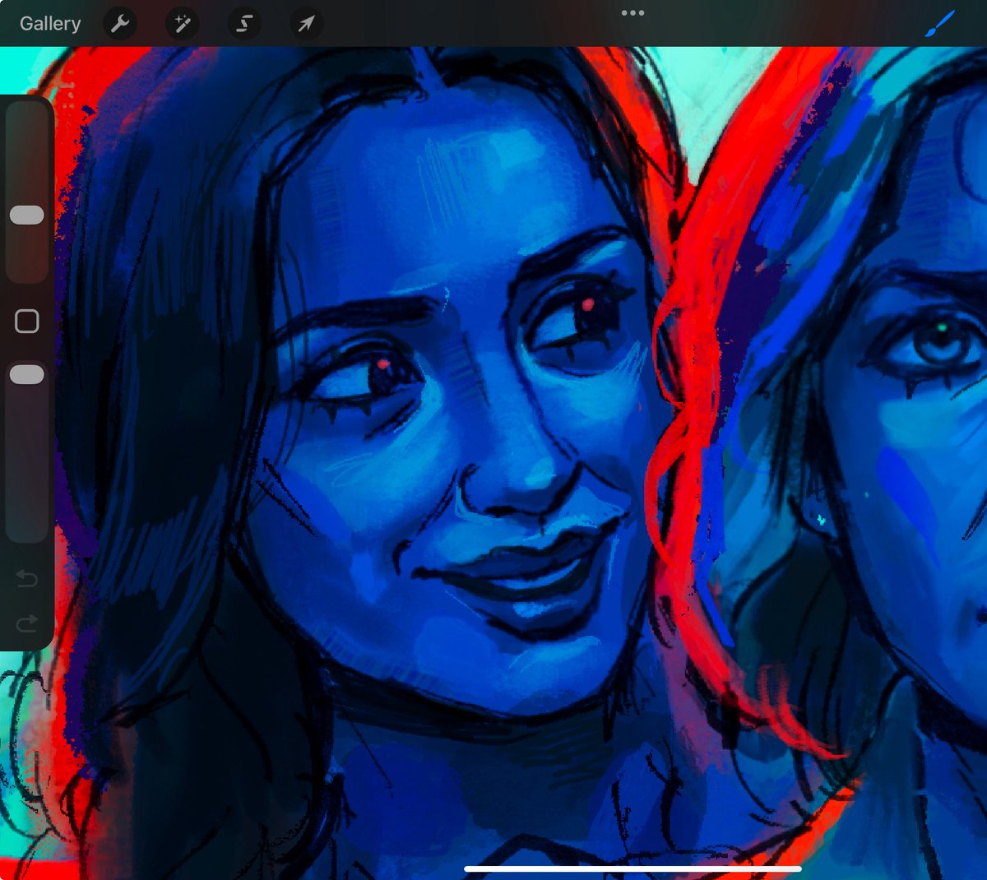The height and width of the screenshot is (880, 987).
Task: Tap the square modify button on sidebar
Action: (x=27, y=321)
